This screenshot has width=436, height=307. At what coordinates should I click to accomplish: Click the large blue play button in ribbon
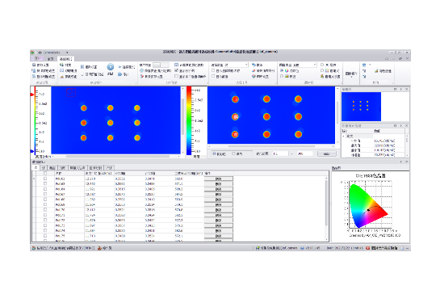(x=111, y=67)
